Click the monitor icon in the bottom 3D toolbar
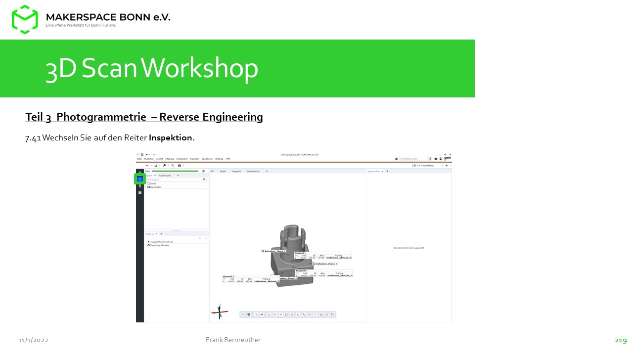 tap(249, 314)
